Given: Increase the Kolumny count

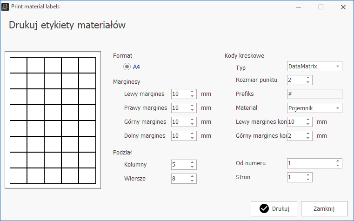Looking at the screenshot, I should [x=193, y=162].
